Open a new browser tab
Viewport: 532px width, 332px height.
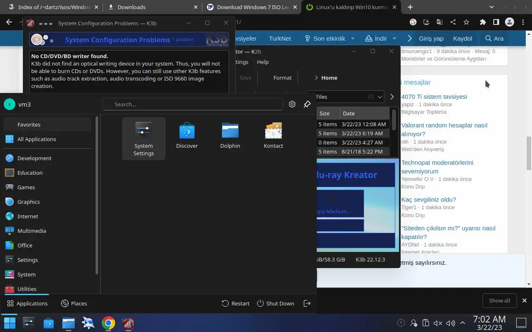coord(410,7)
